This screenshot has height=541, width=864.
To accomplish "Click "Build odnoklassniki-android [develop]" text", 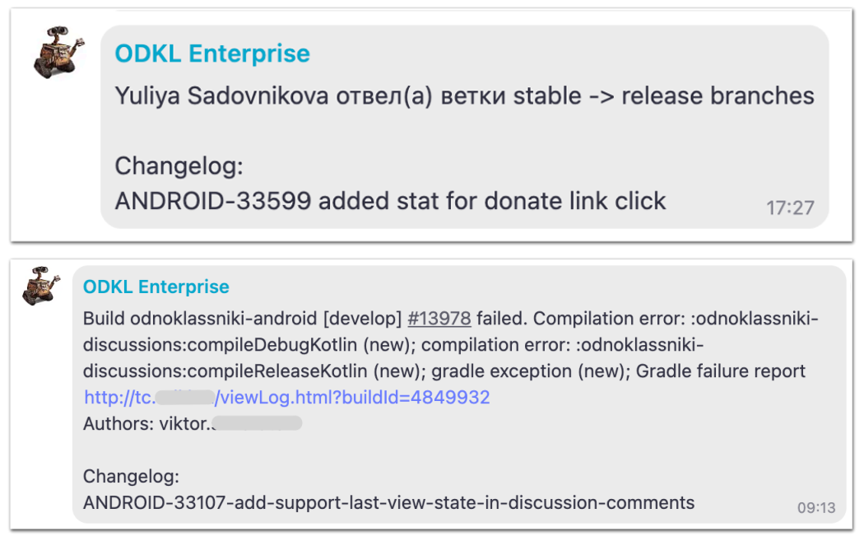I will (243, 319).
